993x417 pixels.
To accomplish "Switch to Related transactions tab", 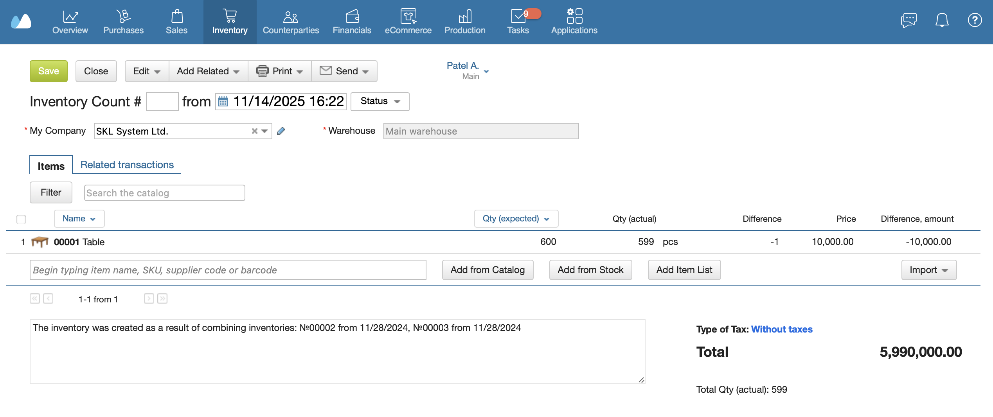I will [x=127, y=165].
